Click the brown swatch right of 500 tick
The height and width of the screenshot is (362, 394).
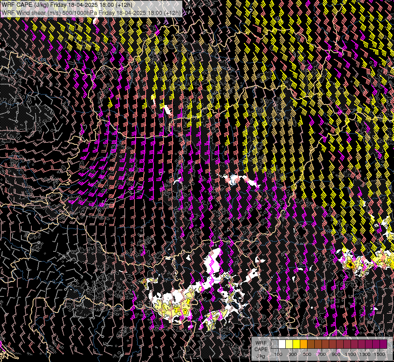coord(311,344)
